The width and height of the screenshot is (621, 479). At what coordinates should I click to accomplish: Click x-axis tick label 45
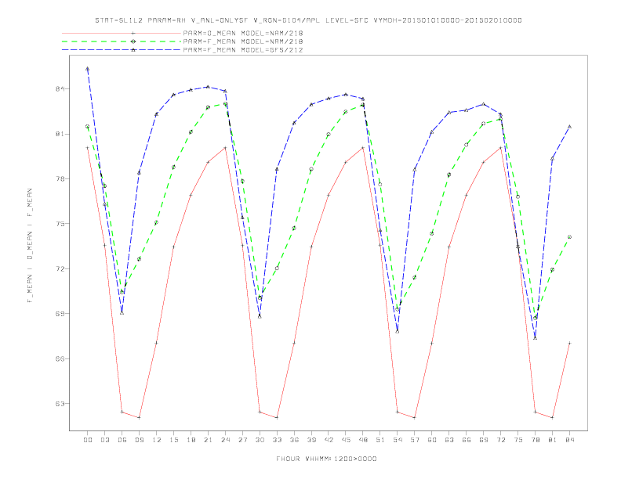[346, 440]
